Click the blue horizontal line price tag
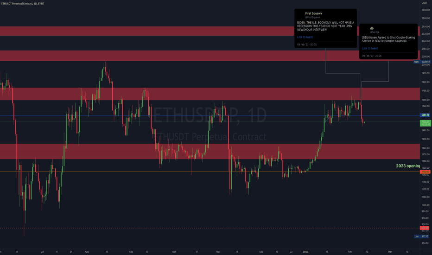 (x=425, y=115)
